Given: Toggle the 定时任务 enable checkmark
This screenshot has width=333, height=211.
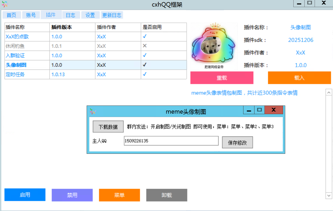Looking at the screenshot, I should 144,74.
